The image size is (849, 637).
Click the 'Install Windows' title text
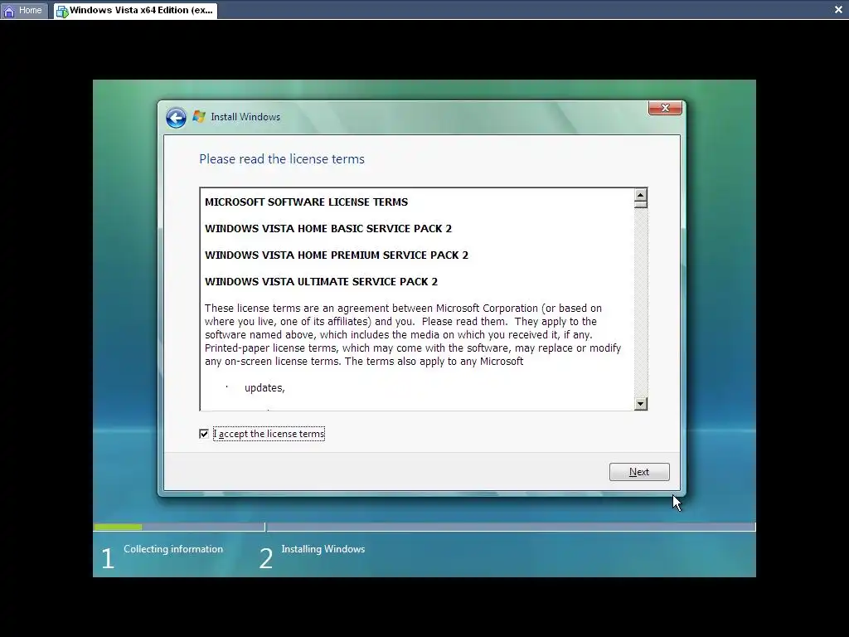pos(245,117)
